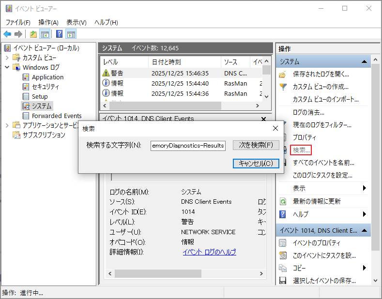Click the attach task to event icon

coord(283,255)
